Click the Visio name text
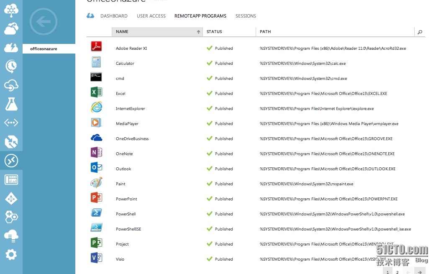Image resolution: width=436 pixels, height=274 pixels. pos(120,259)
